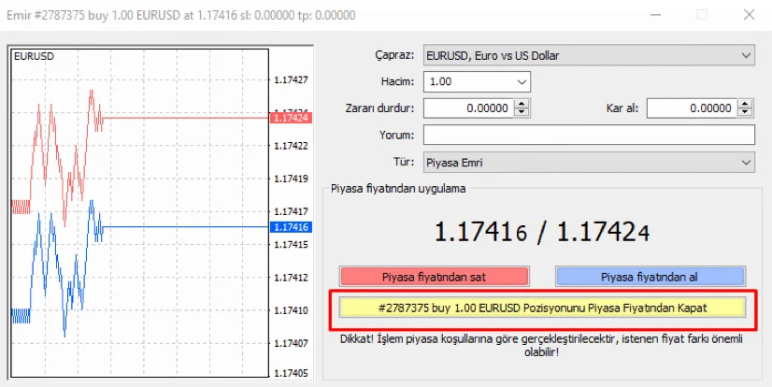
Task: Select blue 1.17416 bid price tag
Action: click(x=290, y=227)
